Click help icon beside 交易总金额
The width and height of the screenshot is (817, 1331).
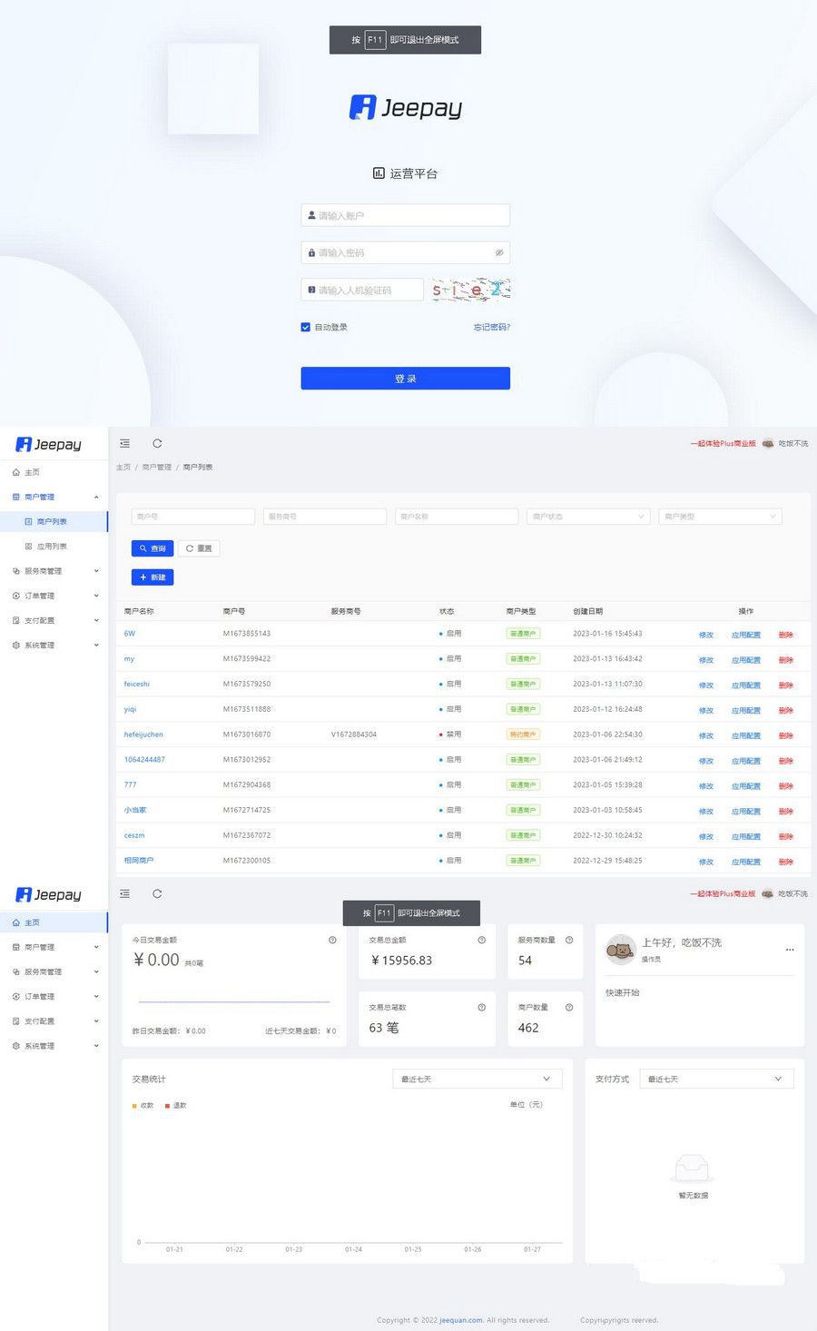(x=481, y=940)
